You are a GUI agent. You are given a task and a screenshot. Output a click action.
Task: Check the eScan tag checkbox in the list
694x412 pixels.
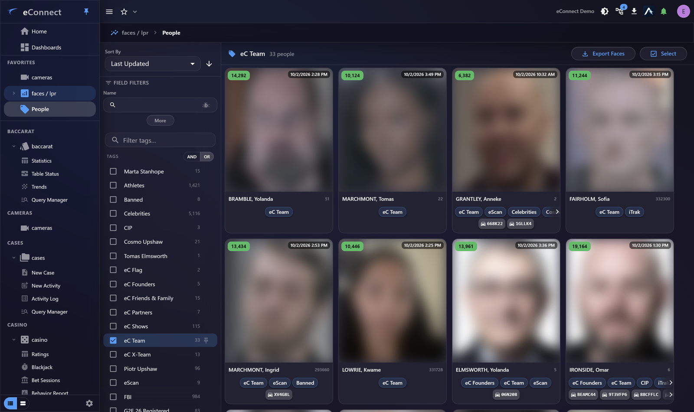pyautogui.click(x=113, y=383)
